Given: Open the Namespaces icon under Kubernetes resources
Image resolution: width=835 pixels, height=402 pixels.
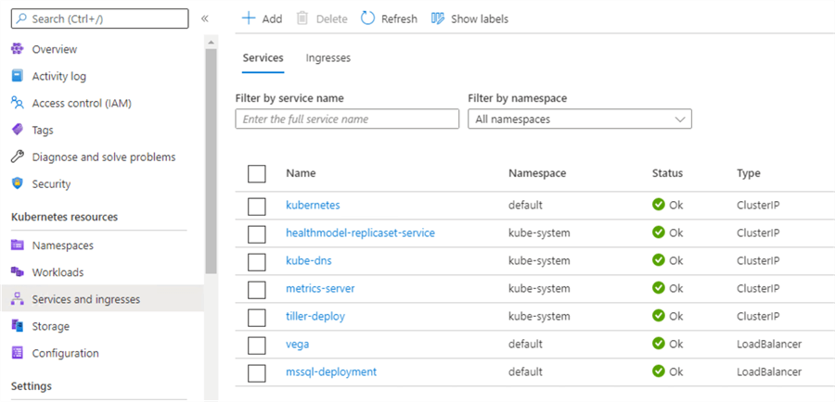Looking at the screenshot, I should click(17, 245).
